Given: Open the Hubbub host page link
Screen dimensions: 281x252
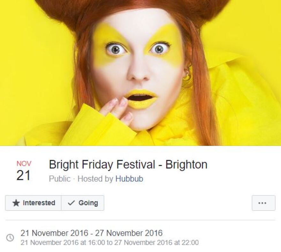Looking at the screenshot, I should (129, 179).
